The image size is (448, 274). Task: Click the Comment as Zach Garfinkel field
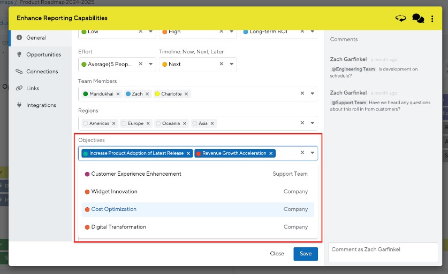pyautogui.click(x=383, y=252)
